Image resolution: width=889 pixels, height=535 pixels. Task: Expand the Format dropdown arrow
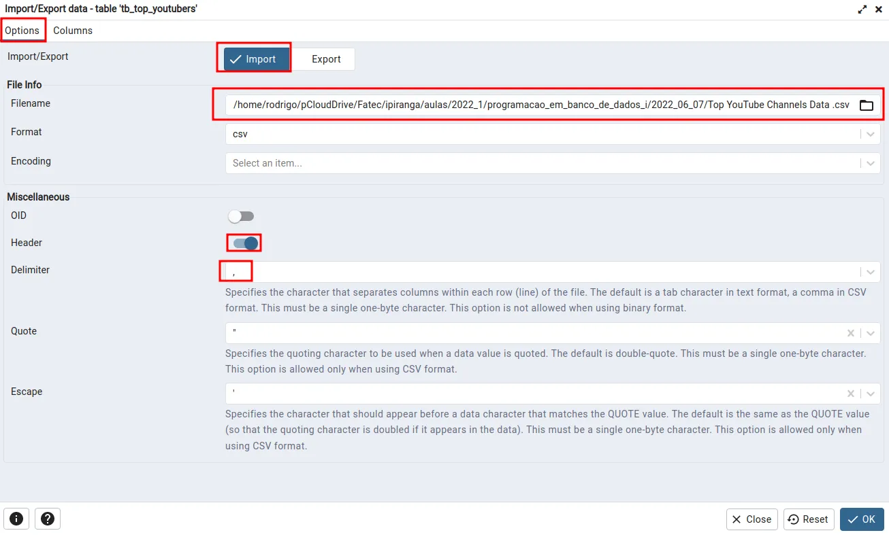(871, 134)
